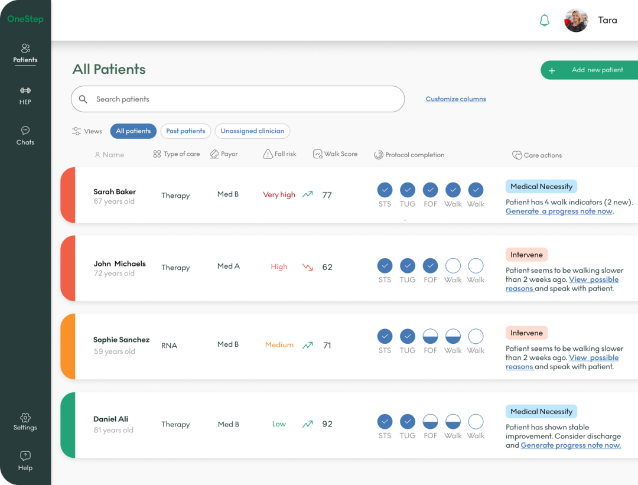
Task: Toggle Daniel Ali's half-filled FOF circle
Action: 431,421
